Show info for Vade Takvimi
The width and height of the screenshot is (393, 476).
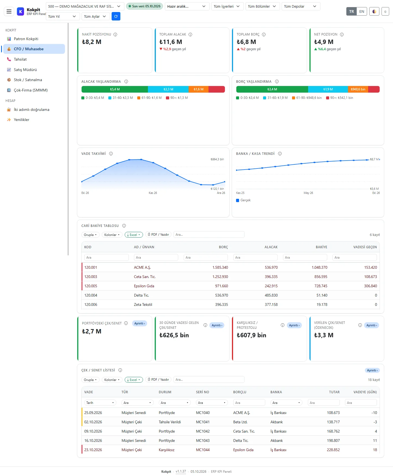(x=111, y=153)
